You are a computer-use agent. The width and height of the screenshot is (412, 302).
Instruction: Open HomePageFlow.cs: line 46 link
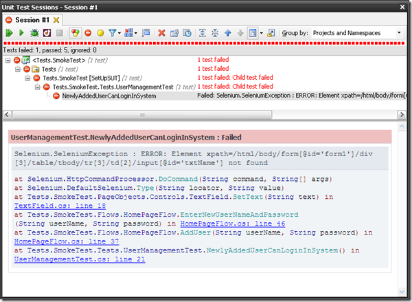233,224
